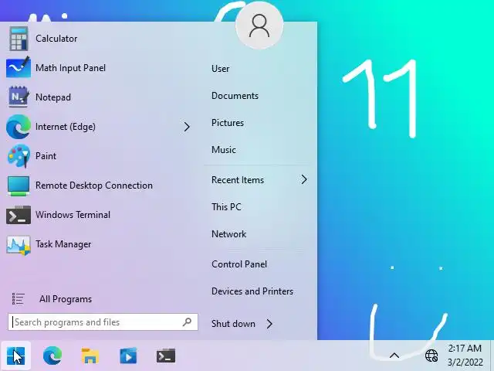Select the Recent Items entry
Screen dimensions: 494x371
238,180
